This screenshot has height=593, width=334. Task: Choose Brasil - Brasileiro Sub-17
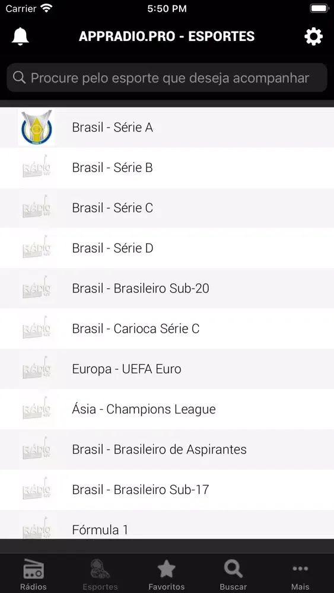point(167,490)
